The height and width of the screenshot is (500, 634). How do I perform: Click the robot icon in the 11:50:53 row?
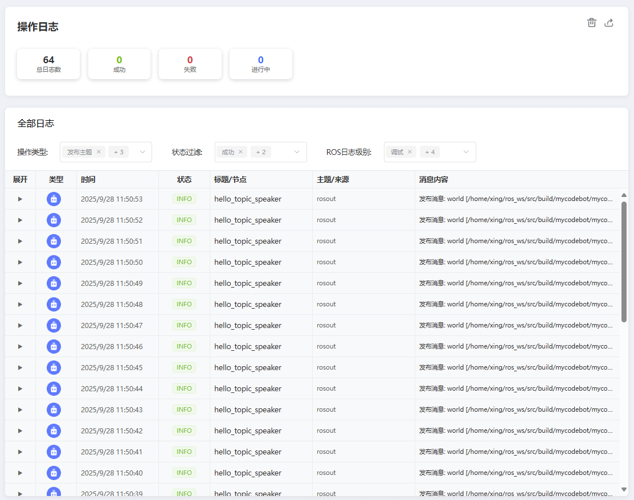pyautogui.click(x=54, y=199)
